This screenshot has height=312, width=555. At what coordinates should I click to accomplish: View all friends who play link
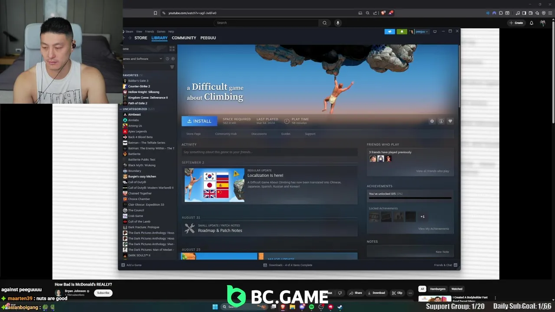pos(433,171)
